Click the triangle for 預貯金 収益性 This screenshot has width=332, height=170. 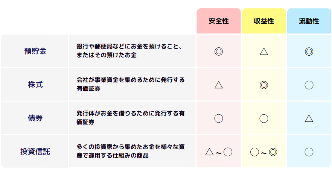(x=264, y=52)
